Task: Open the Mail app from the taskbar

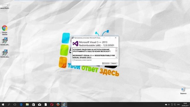Action: [x=39, y=104]
